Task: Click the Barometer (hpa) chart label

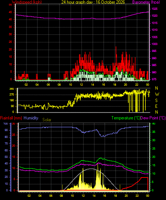Action: click(x=146, y=2)
